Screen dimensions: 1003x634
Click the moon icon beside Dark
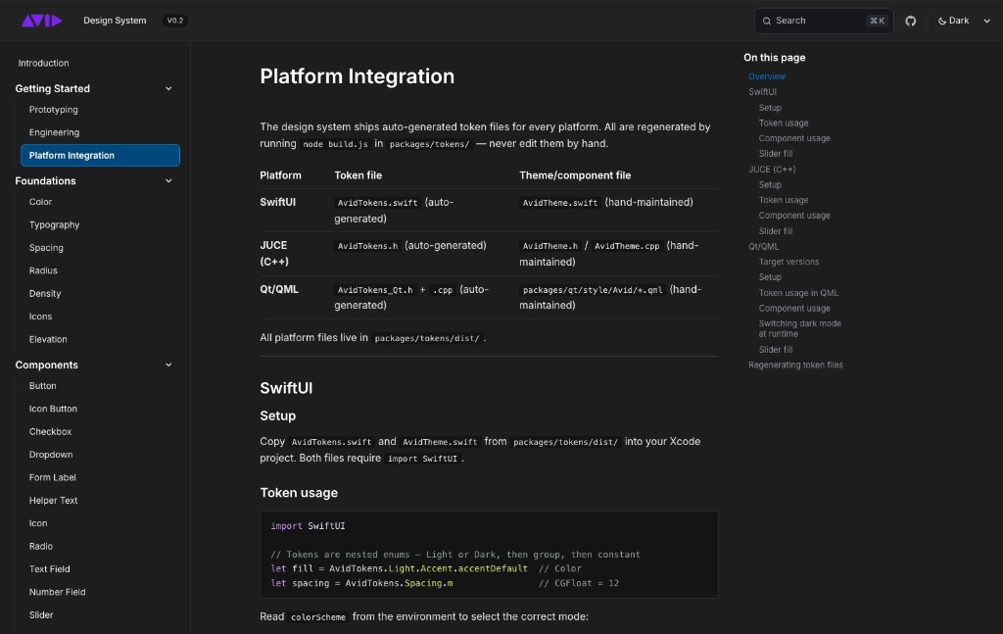coord(941,22)
